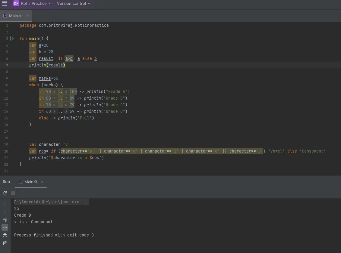Click the "Grade A" string literal

pyautogui.click(x=117, y=91)
